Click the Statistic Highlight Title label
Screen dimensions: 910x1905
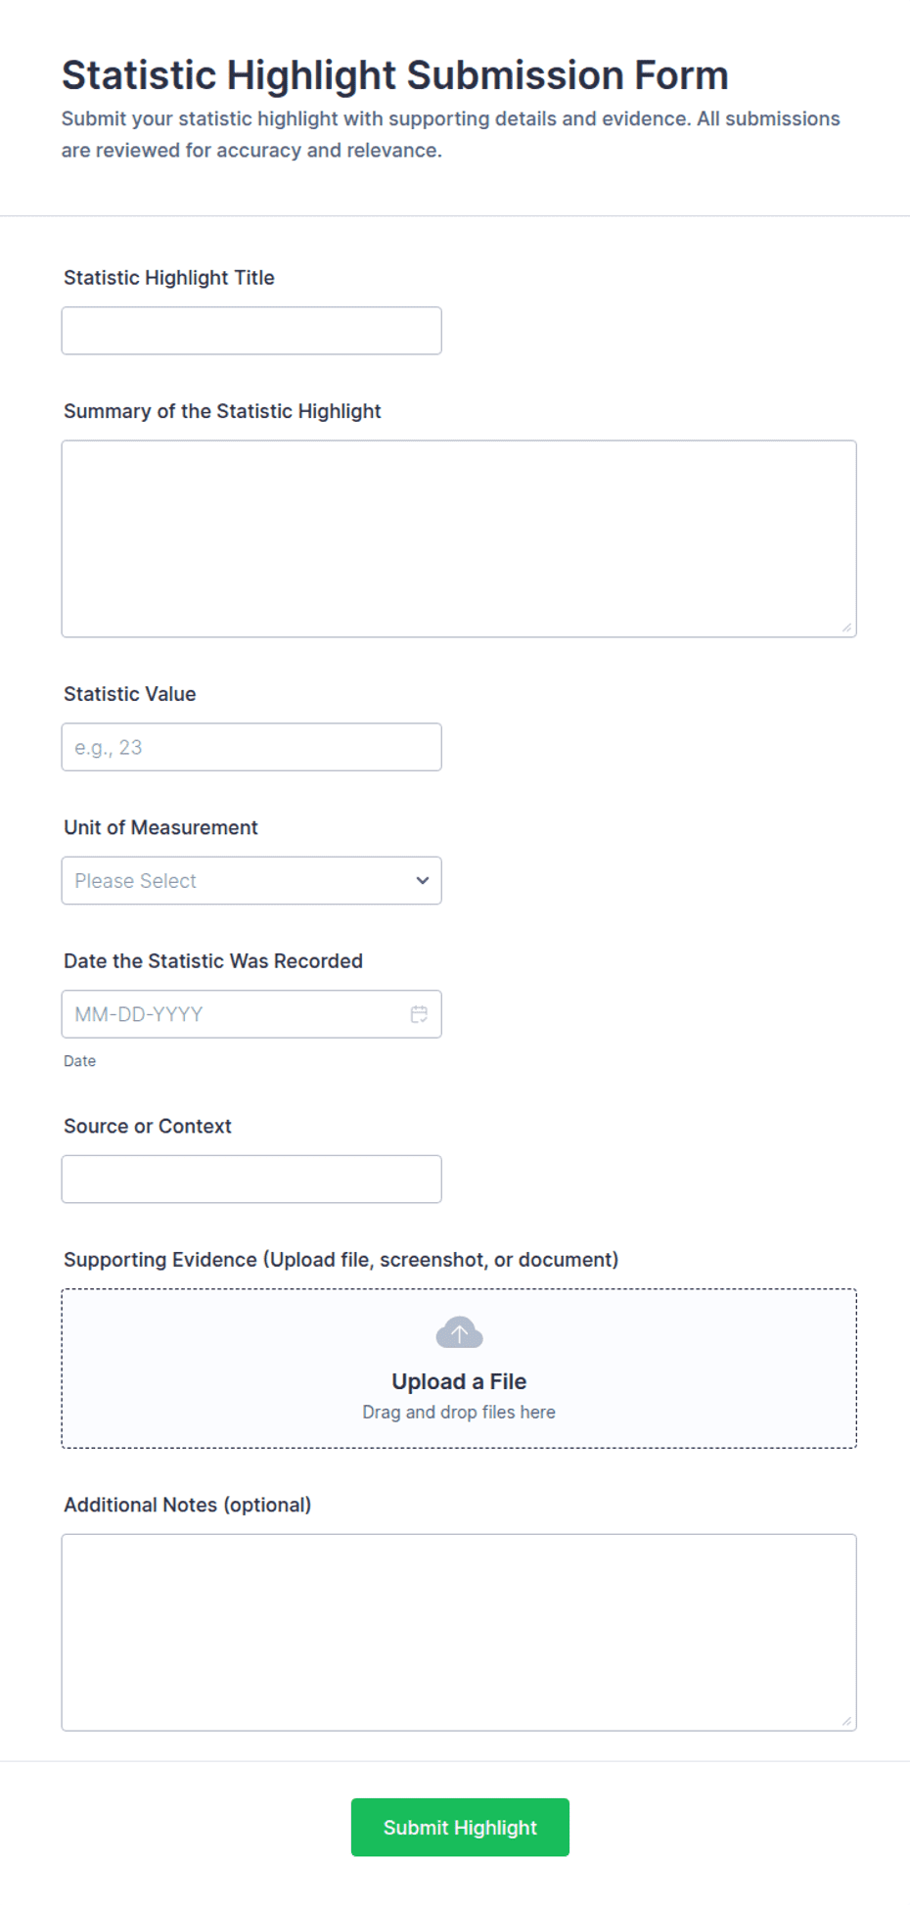click(x=169, y=278)
